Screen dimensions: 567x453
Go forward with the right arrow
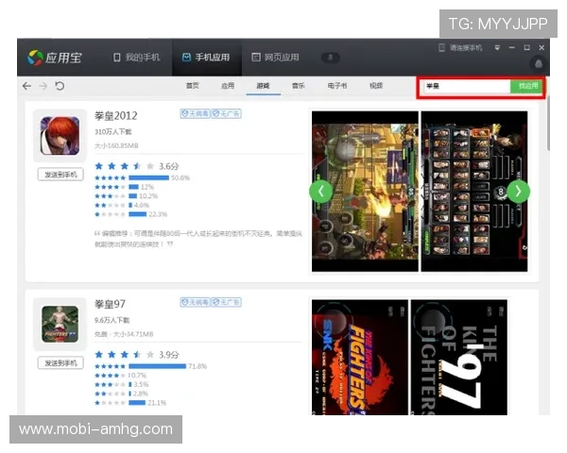point(43,86)
